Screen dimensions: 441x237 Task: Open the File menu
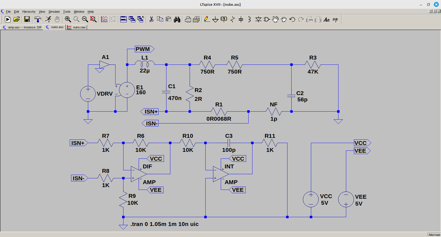click(8, 12)
